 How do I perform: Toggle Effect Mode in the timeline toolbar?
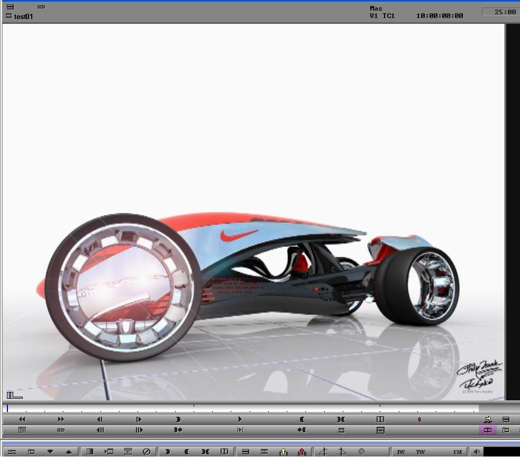pyautogui.click(x=90, y=452)
